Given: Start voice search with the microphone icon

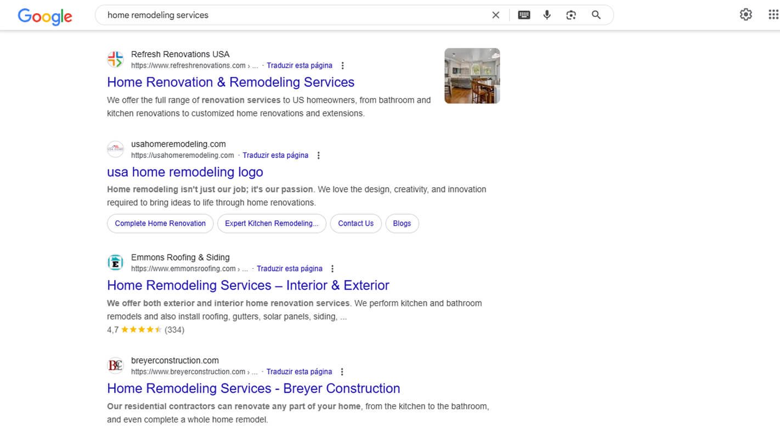Looking at the screenshot, I should click(547, 15).
